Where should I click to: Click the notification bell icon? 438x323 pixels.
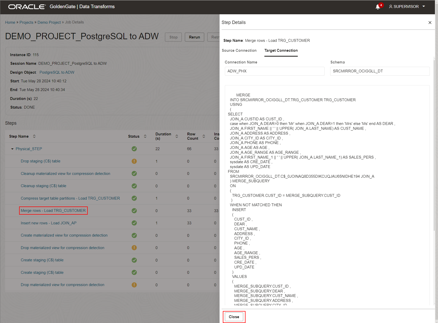[x=377, y=7]
